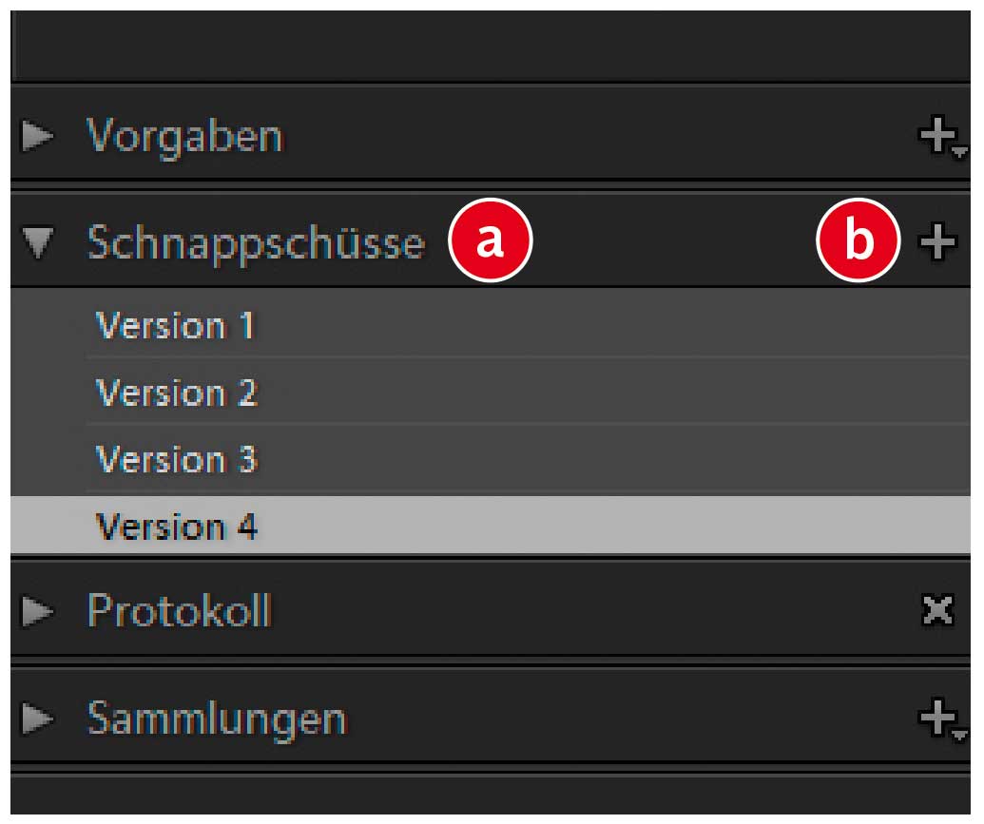
Task: Clear history using the Protokoll X icon
Action: pyautogui.click(x=937, y=611)
